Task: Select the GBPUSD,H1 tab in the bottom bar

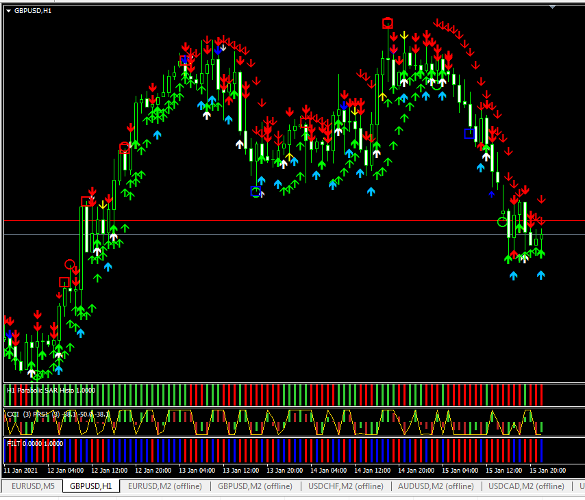Action: point(90,486)
